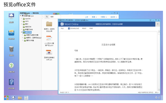Click HELP IMPROVE OFFICE link
Screen dimensions: 166x103
[x=146, y=92]
